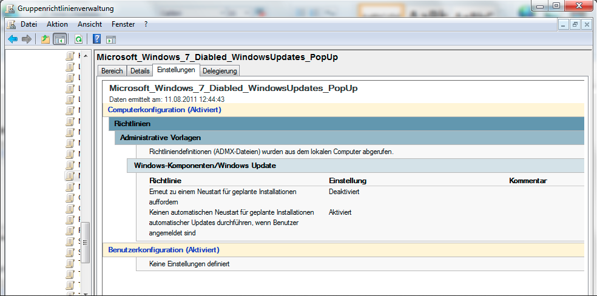Select the 'Aktiviert' setting value in table
The height and width of the screenshot is (296, 597).
(x=340, y=212)
